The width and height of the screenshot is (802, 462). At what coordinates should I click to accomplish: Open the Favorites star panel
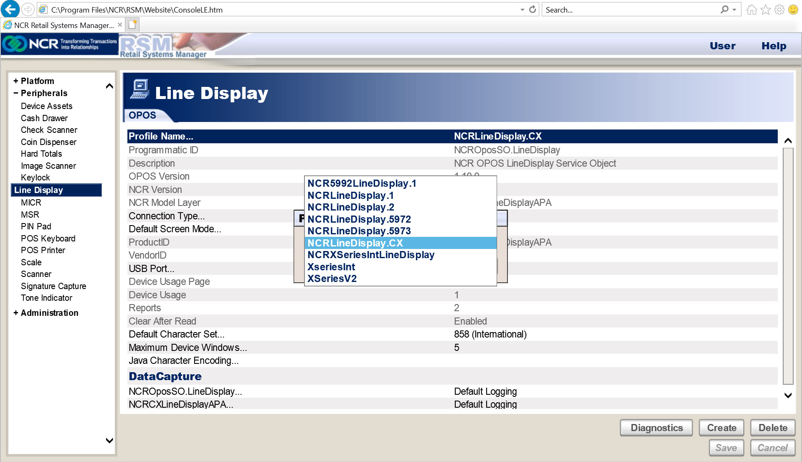(766, 9)
